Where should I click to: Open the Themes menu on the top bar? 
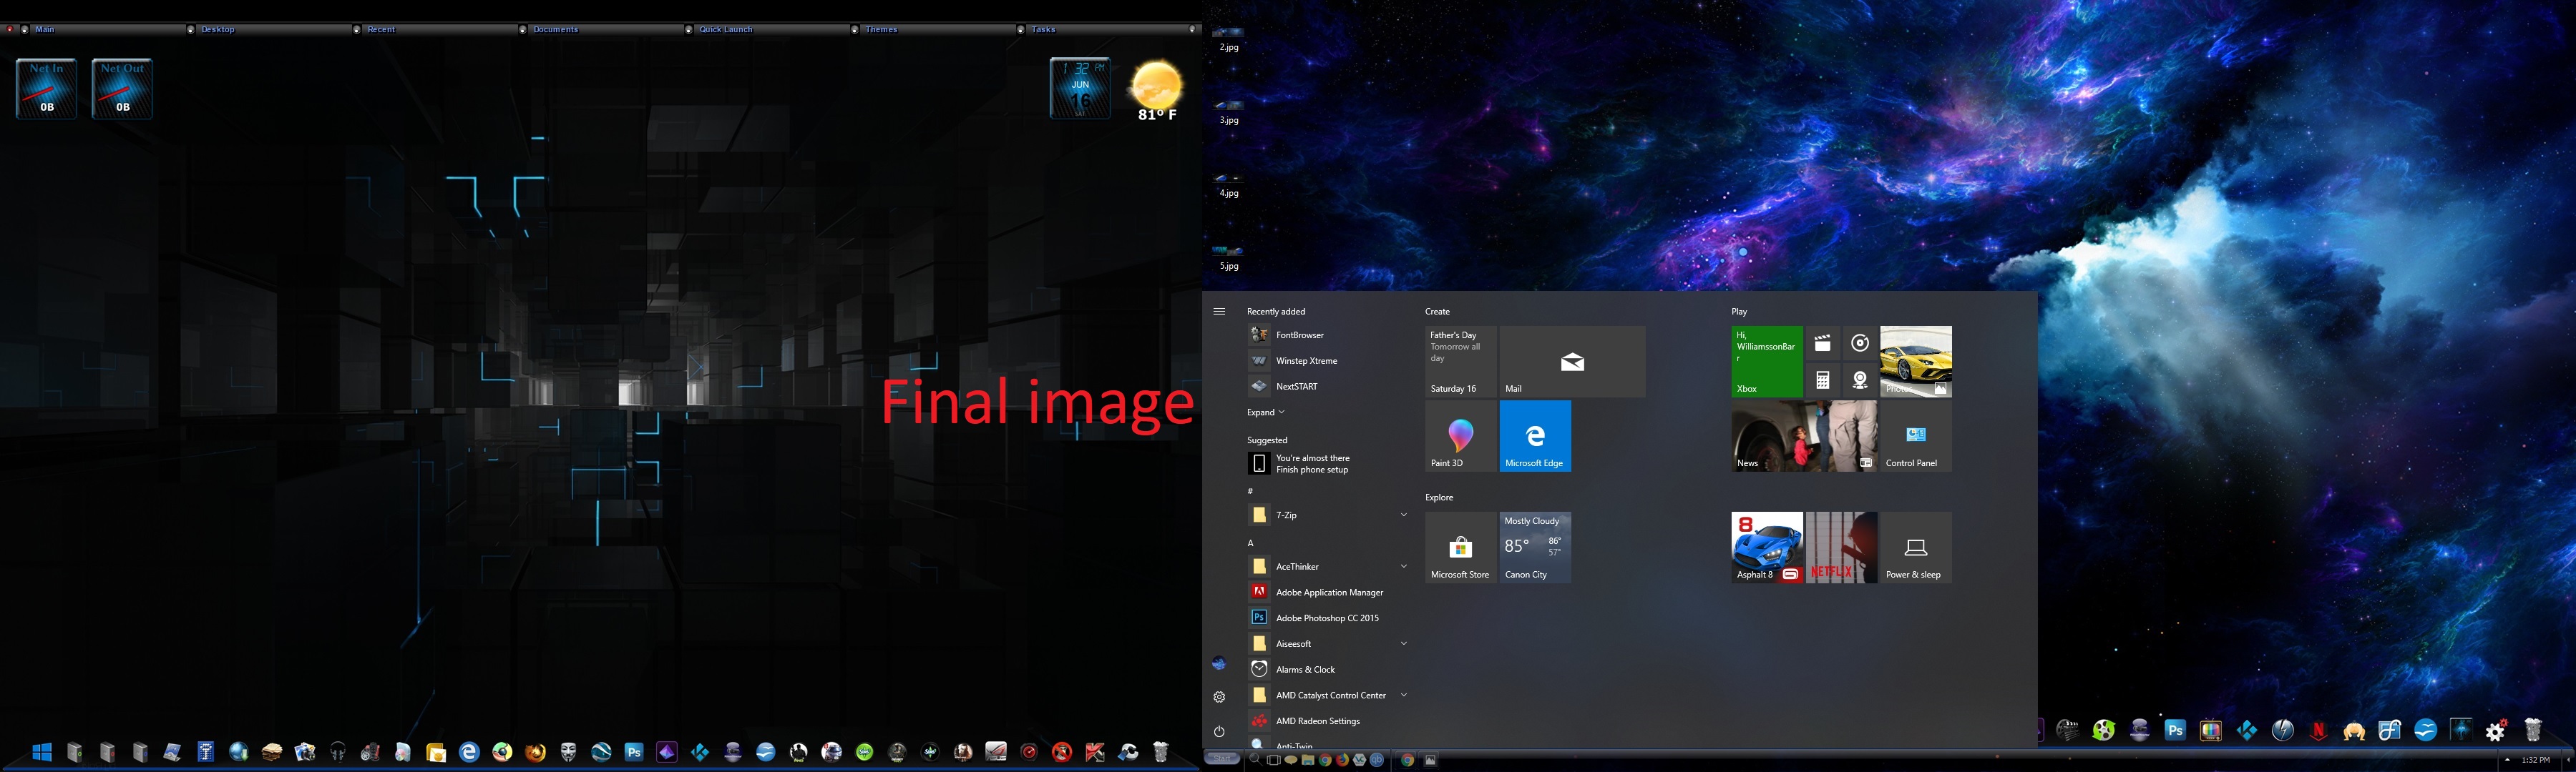(881, 29)
